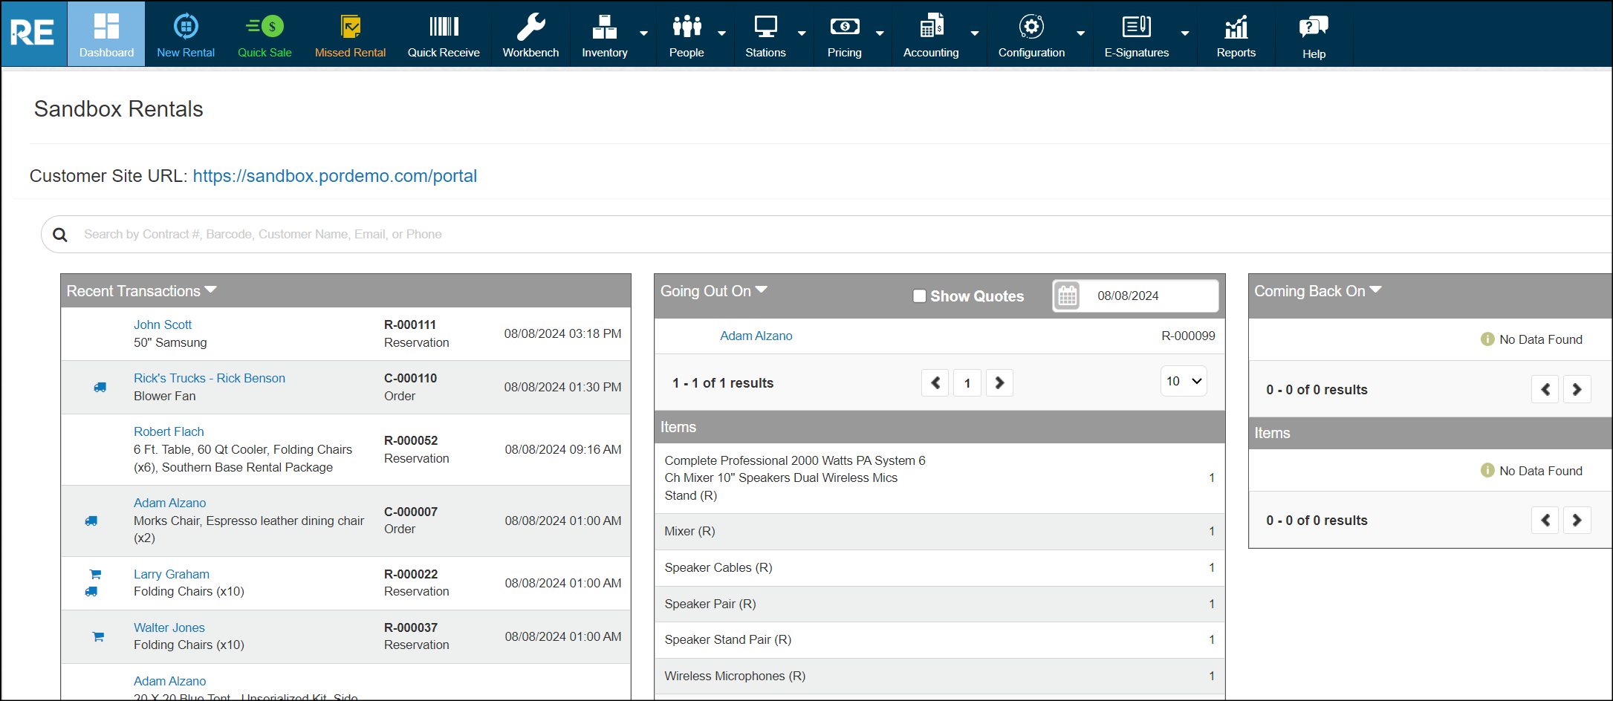Click the Missed Rental icon

pyautogui.click(x=350, y=27)
